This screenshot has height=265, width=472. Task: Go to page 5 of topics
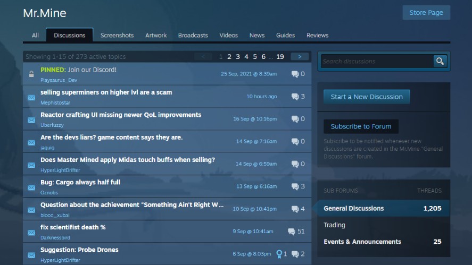(255, 56)
